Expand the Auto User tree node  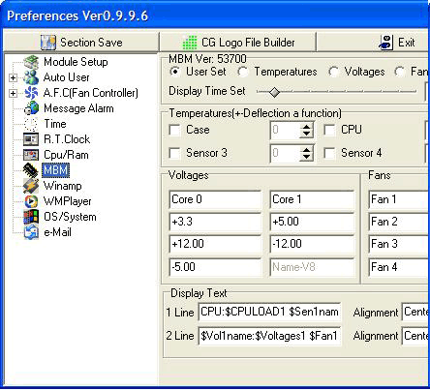[13, 77]
